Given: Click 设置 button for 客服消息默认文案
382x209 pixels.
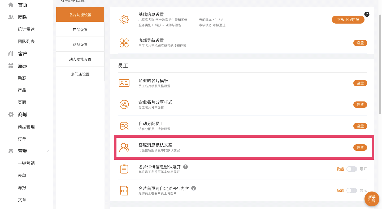Looking at the screenshot, I should point(360,148).
